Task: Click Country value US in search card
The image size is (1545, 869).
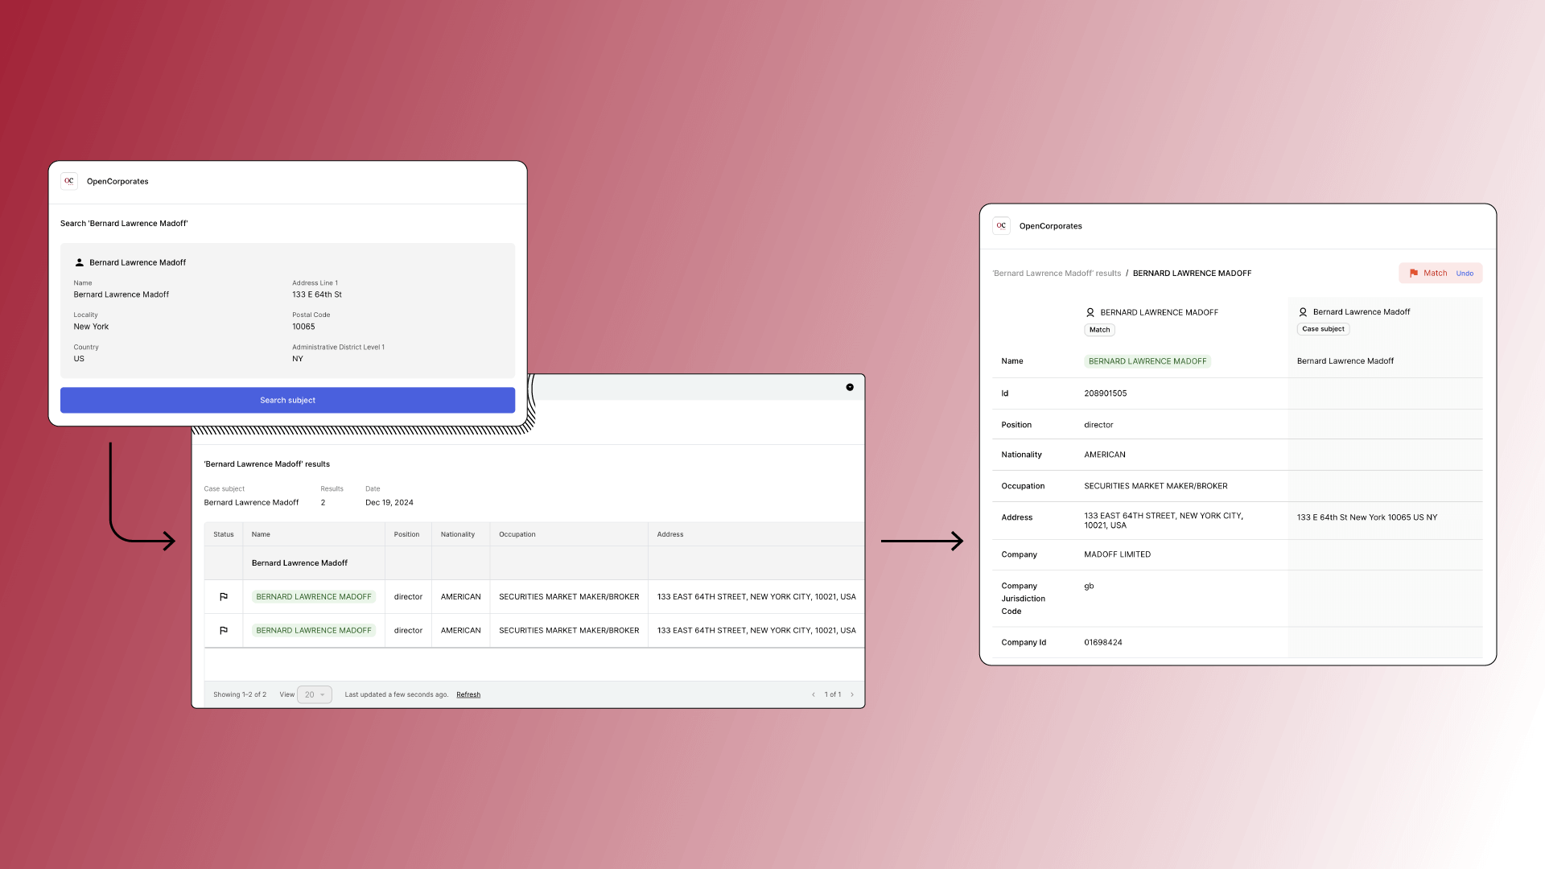Action: point(79,359)
